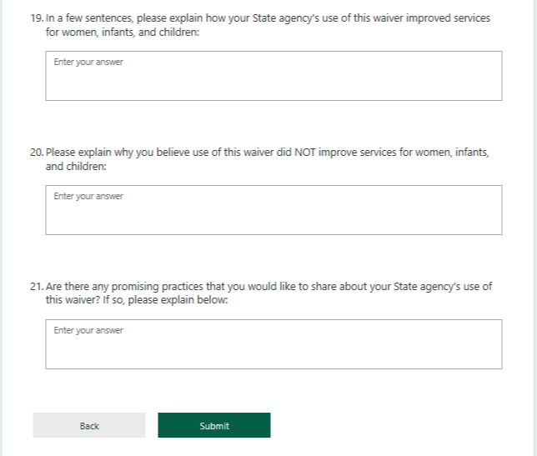The image size is (537, 456).
Task: Click the Back button
Action: 89,425
